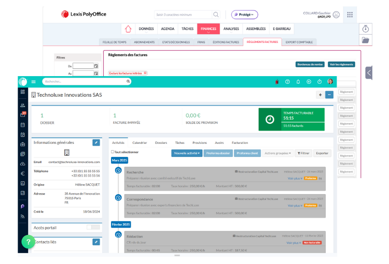Switch to the Calendrier tab
Image resolution: width=389 pixels, height=264 pixels.
(x=140, y=142)
